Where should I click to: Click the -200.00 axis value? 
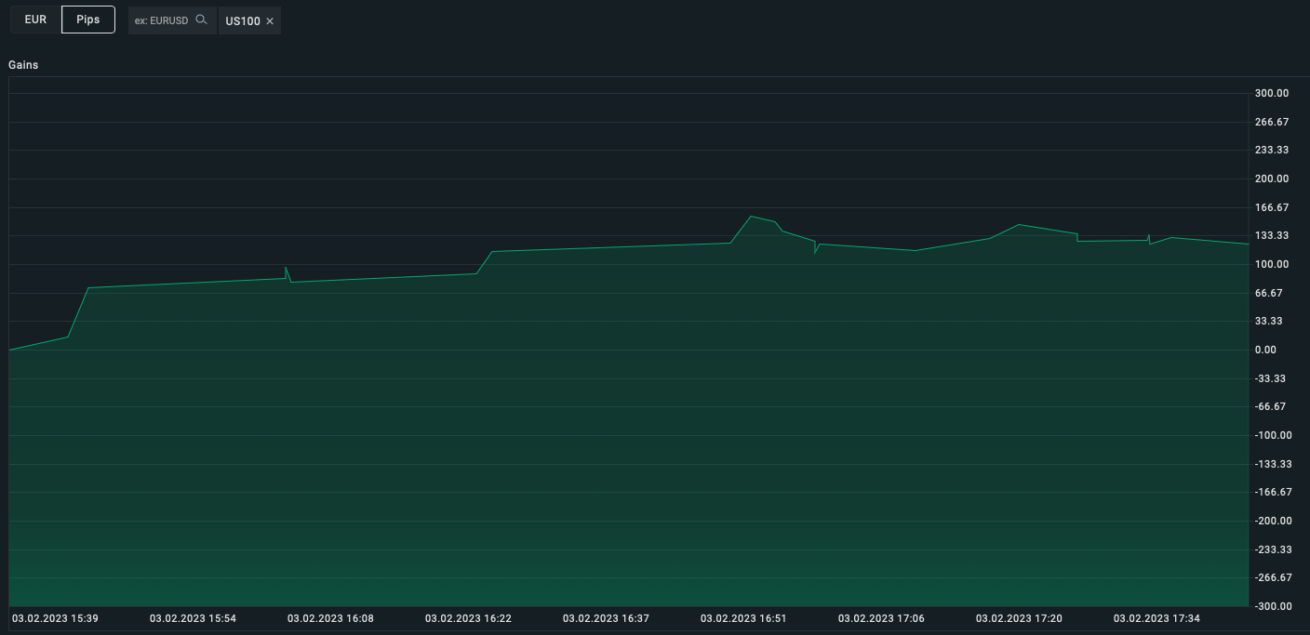[1274, 521]
